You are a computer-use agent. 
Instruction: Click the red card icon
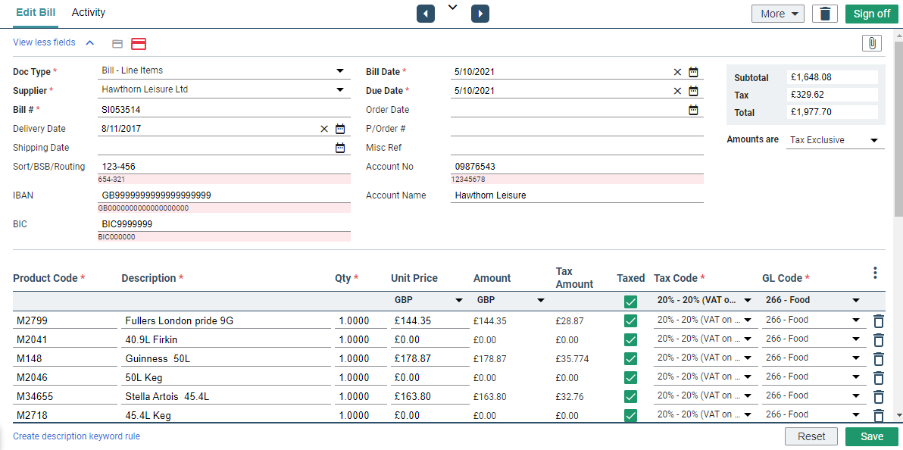point(139,43)
